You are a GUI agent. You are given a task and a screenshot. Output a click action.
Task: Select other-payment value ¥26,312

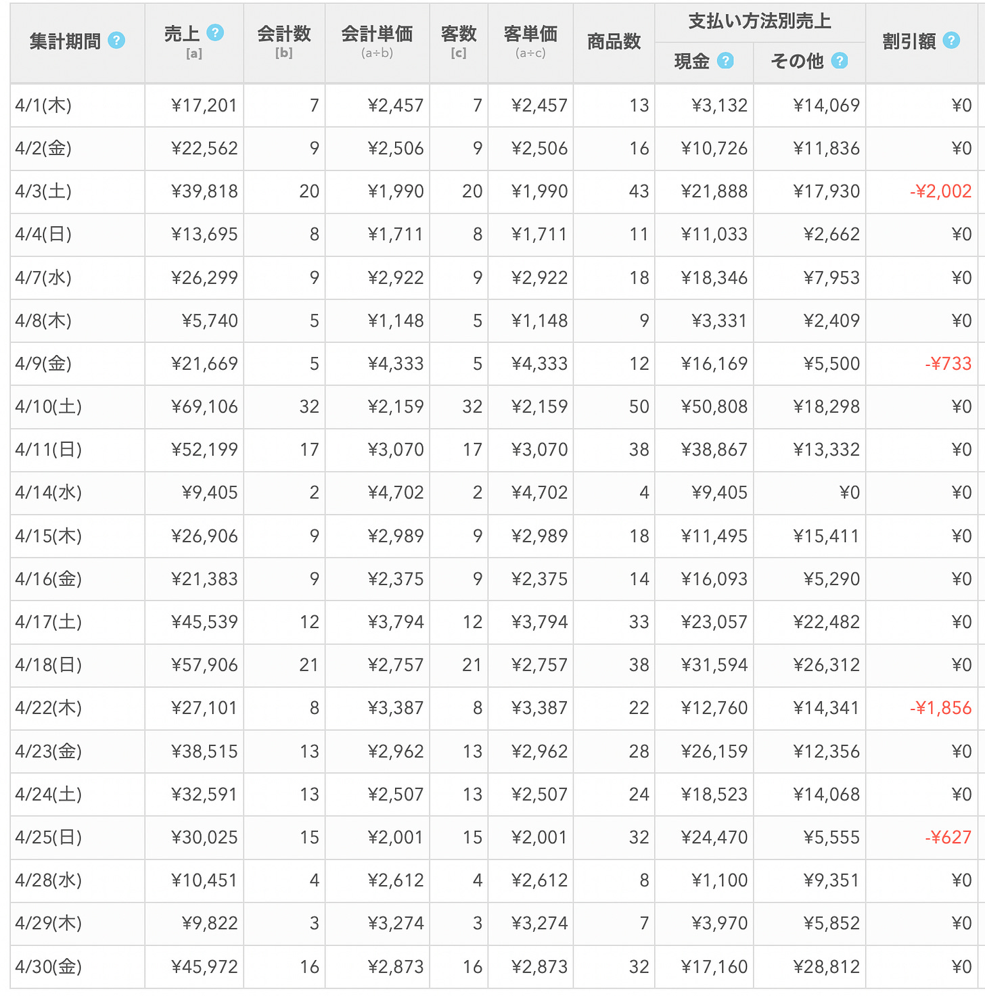[827, 665]
